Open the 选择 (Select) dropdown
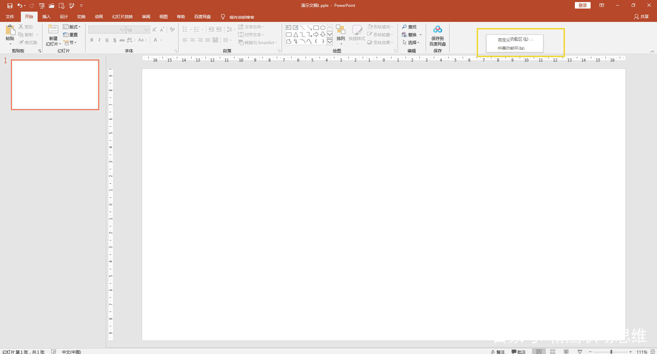Viewport: 657px width, 354px height. (411, 42)
